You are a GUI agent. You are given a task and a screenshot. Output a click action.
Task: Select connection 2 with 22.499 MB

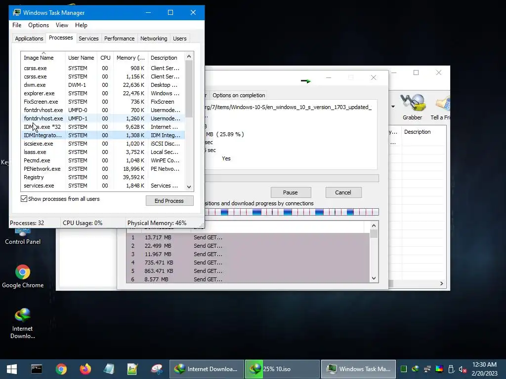pos(248,246)
